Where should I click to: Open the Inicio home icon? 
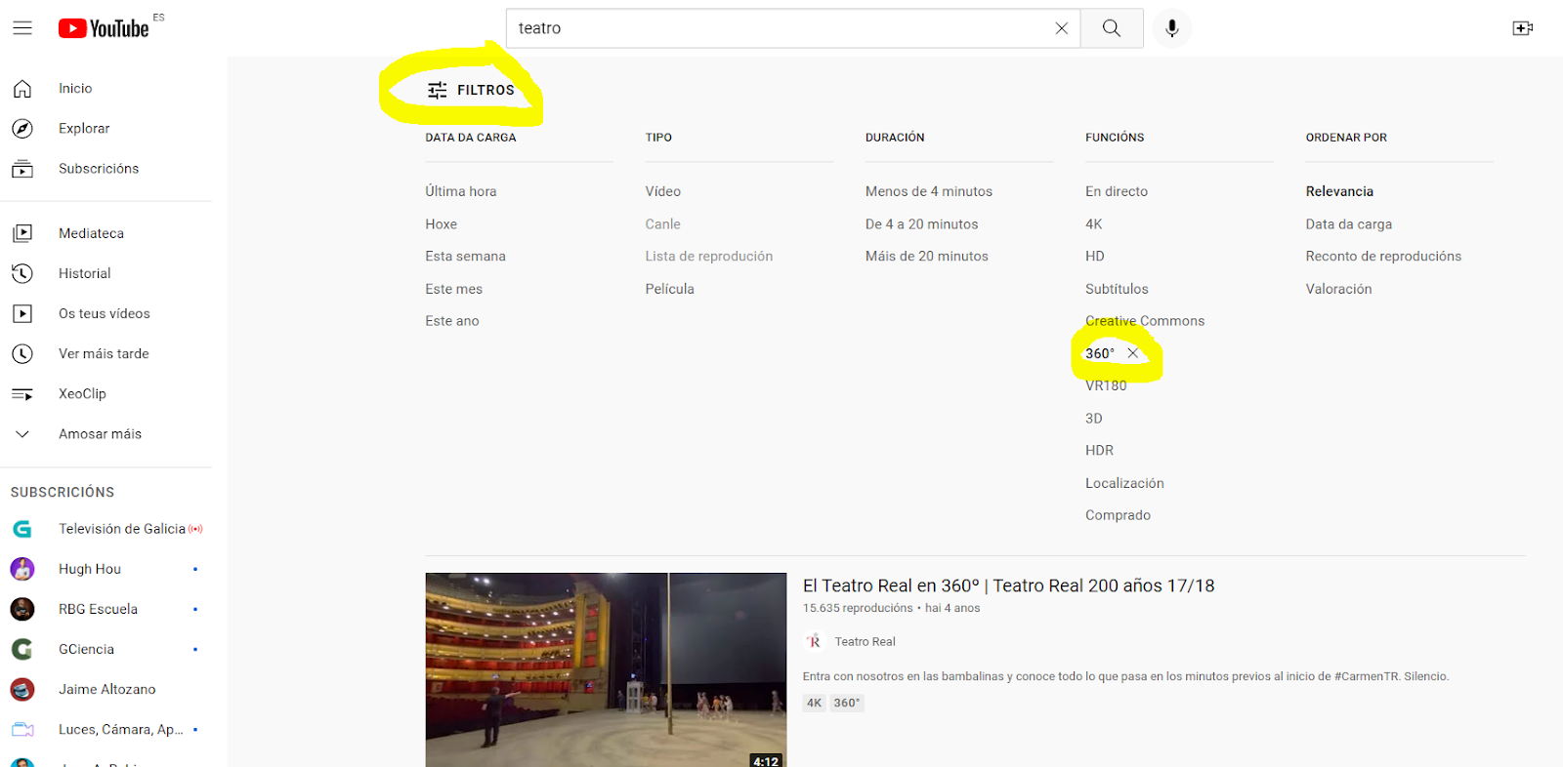22,89
